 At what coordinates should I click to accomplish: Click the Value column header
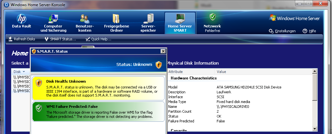pyautogui.click(x=263, y=72)
